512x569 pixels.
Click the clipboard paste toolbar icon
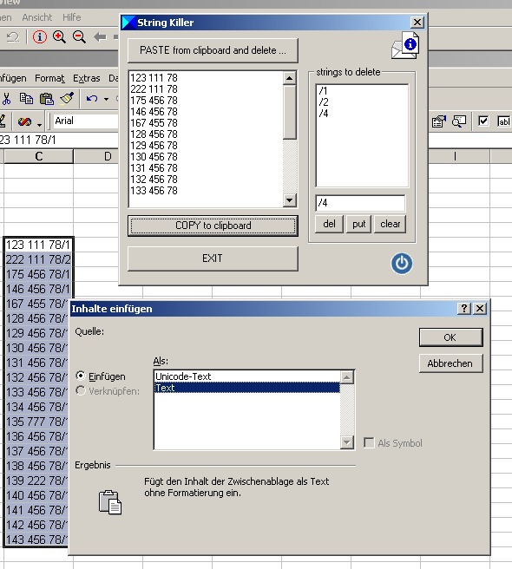point(47,99)
